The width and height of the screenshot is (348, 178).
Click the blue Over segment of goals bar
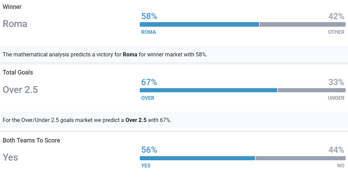click(208, 90)
